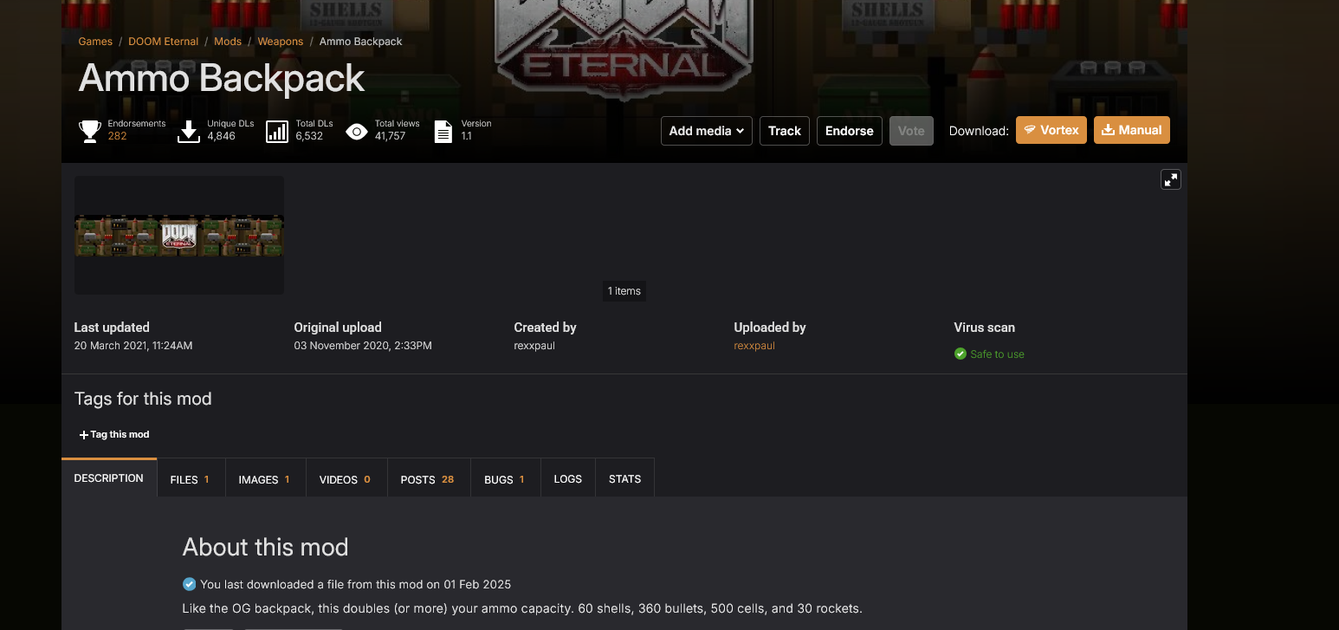
Task: Select the Description tab
Action: point(109,477)
